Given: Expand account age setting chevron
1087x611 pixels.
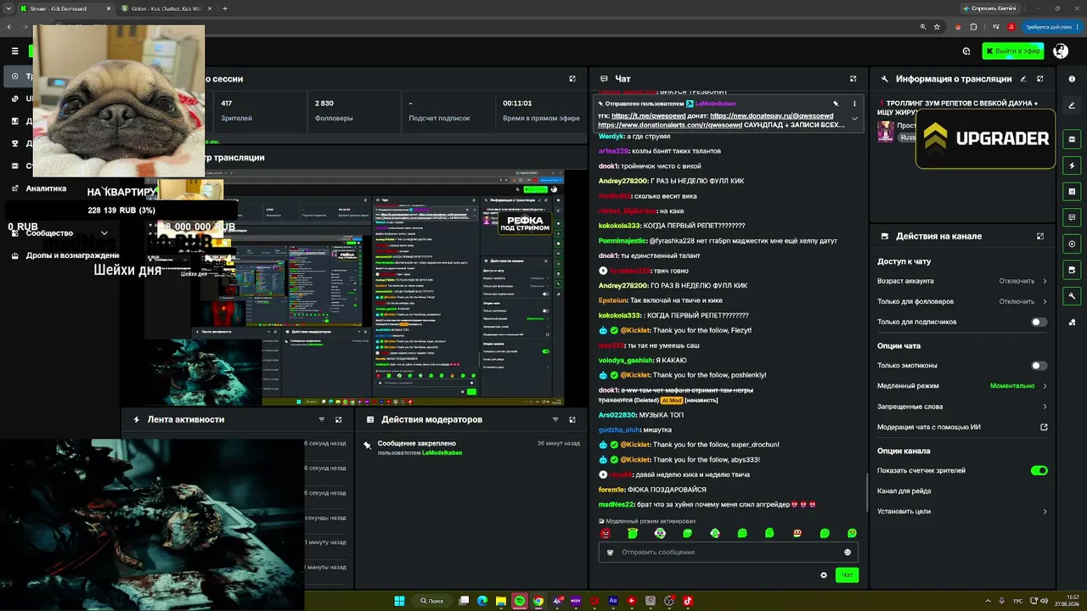Looking at the screenshot, I should 1045,281.
